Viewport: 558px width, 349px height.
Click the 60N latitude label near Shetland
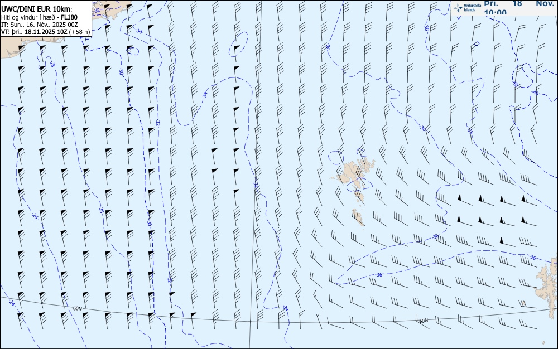pos(423,321)
